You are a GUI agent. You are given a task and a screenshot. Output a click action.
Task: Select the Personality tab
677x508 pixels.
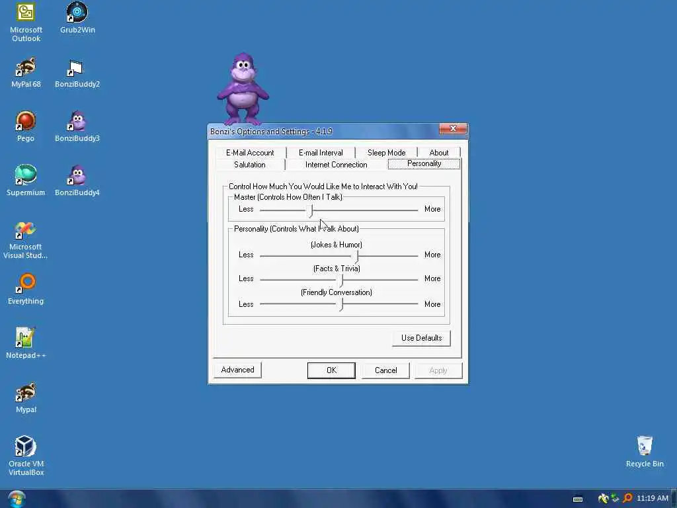tap(424, 164)
